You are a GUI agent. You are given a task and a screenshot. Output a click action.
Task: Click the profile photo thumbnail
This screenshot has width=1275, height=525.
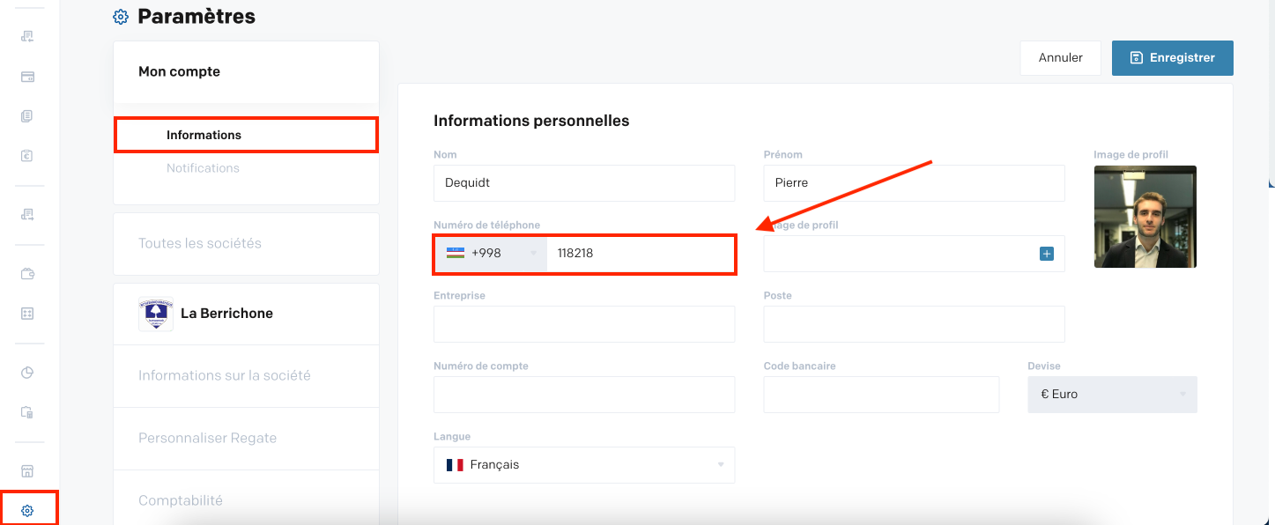tap(1145, 217)
